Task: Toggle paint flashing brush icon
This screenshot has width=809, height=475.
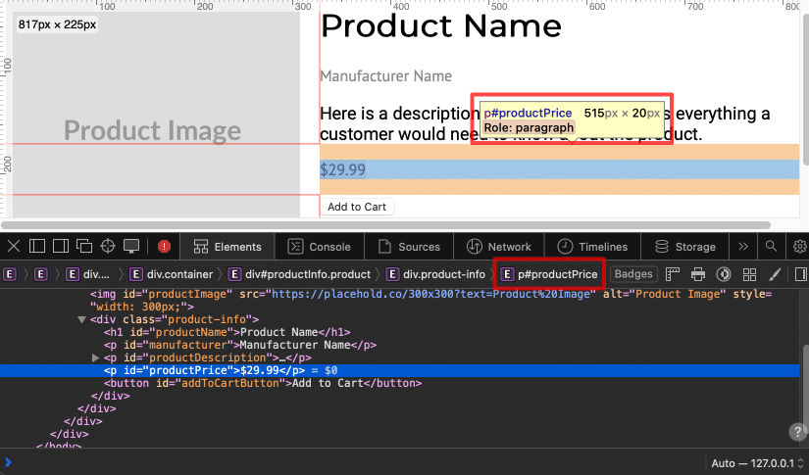Action: (x=775, y=274)
